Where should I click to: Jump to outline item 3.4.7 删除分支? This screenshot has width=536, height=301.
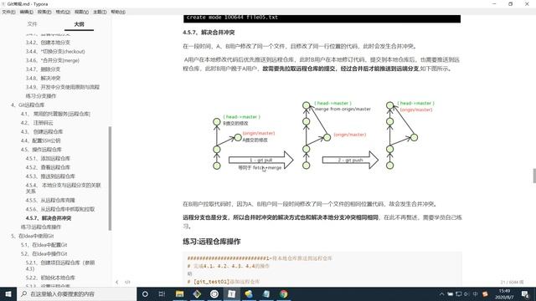coord(43,69)
